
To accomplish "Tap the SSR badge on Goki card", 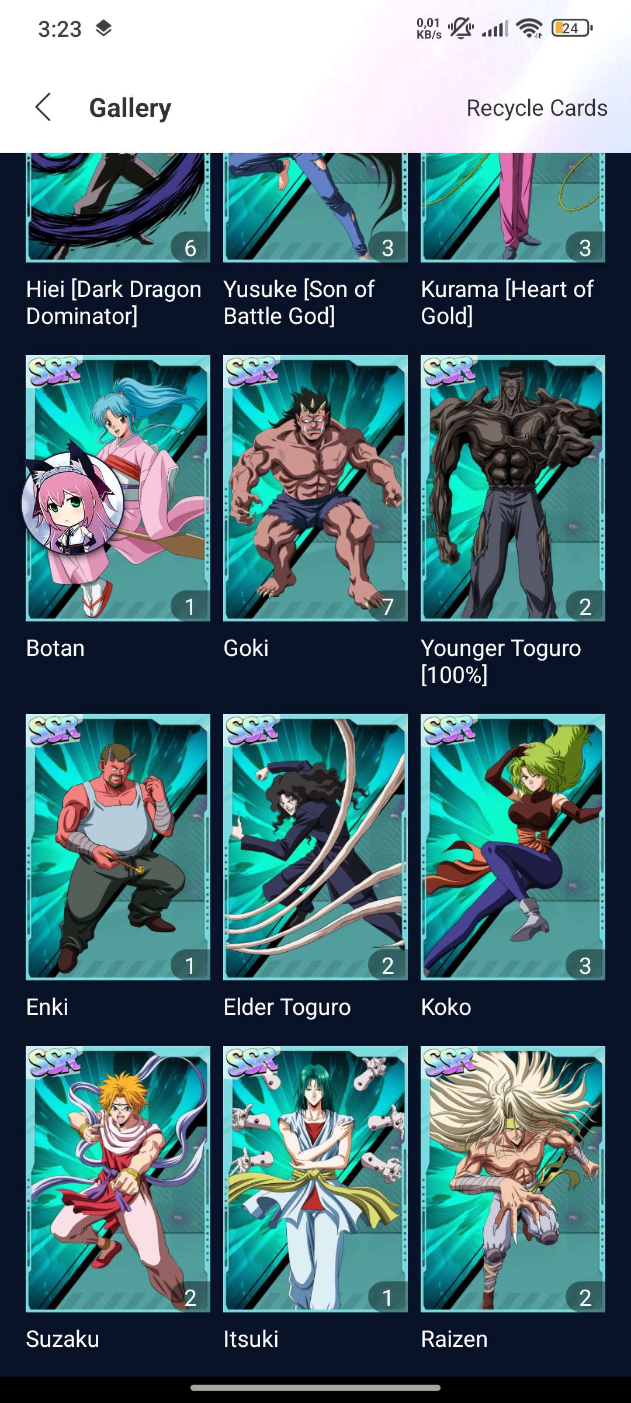I will coord(252,371).
